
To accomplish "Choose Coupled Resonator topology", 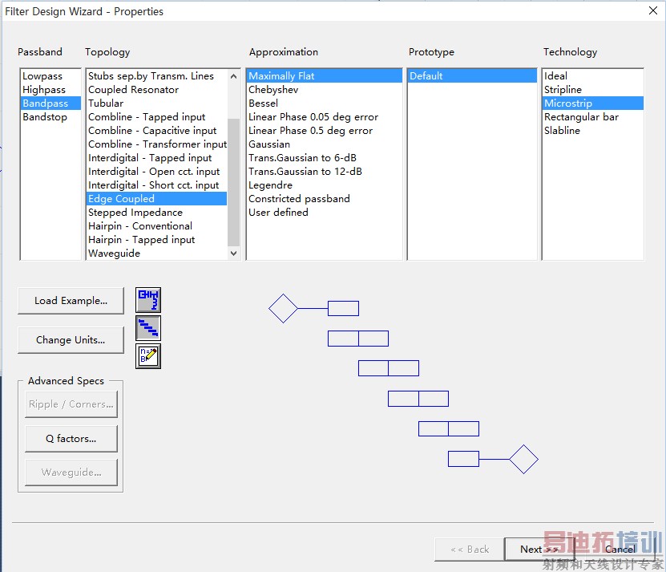I will coord(157,90).
